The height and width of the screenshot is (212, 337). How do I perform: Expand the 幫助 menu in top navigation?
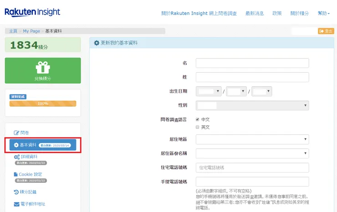point(323,13)
